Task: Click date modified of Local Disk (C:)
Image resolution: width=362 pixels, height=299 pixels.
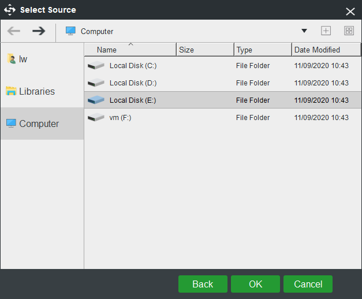Action: pos(321,66)
